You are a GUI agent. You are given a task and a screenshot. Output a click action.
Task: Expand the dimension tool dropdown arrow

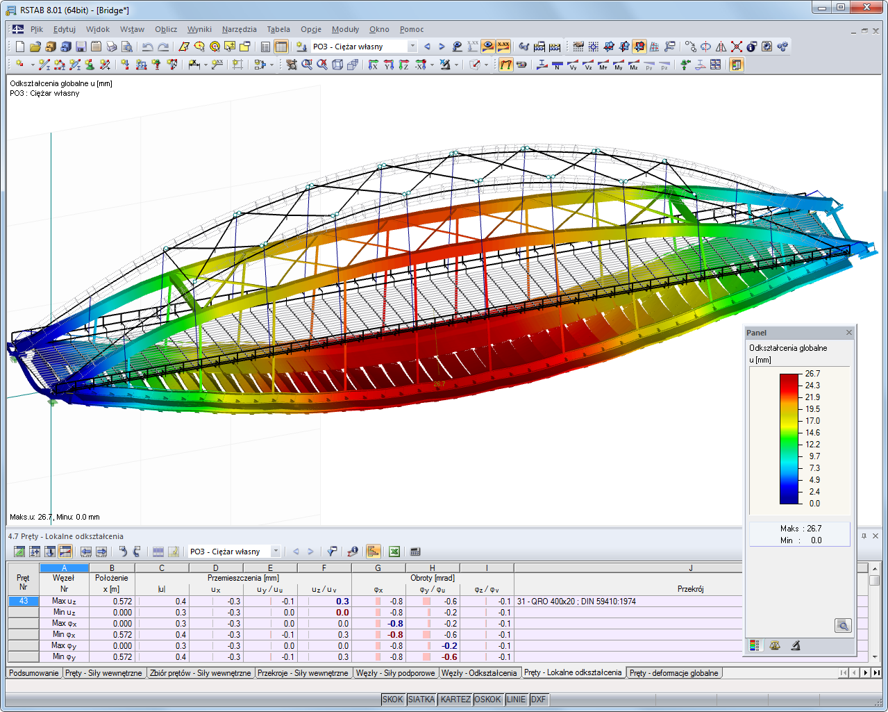(x=205, y=65)
